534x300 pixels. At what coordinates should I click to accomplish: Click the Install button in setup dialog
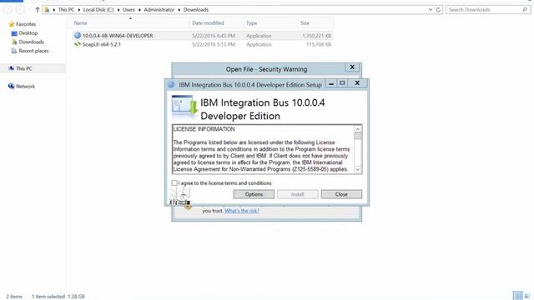point(297,194)
